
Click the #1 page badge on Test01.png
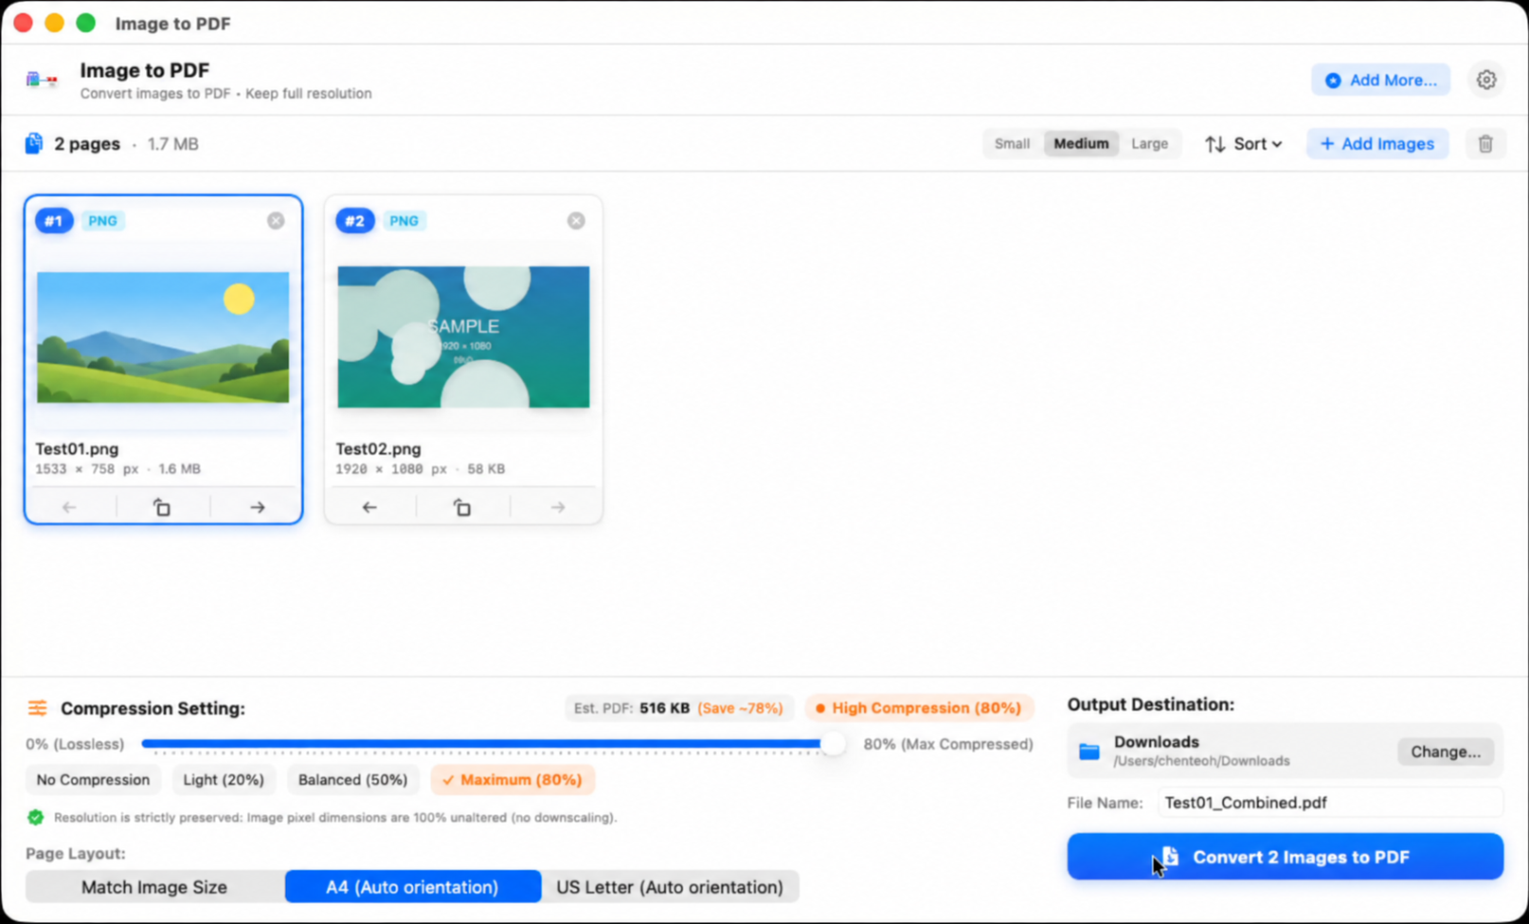click(x=54, y=221)
